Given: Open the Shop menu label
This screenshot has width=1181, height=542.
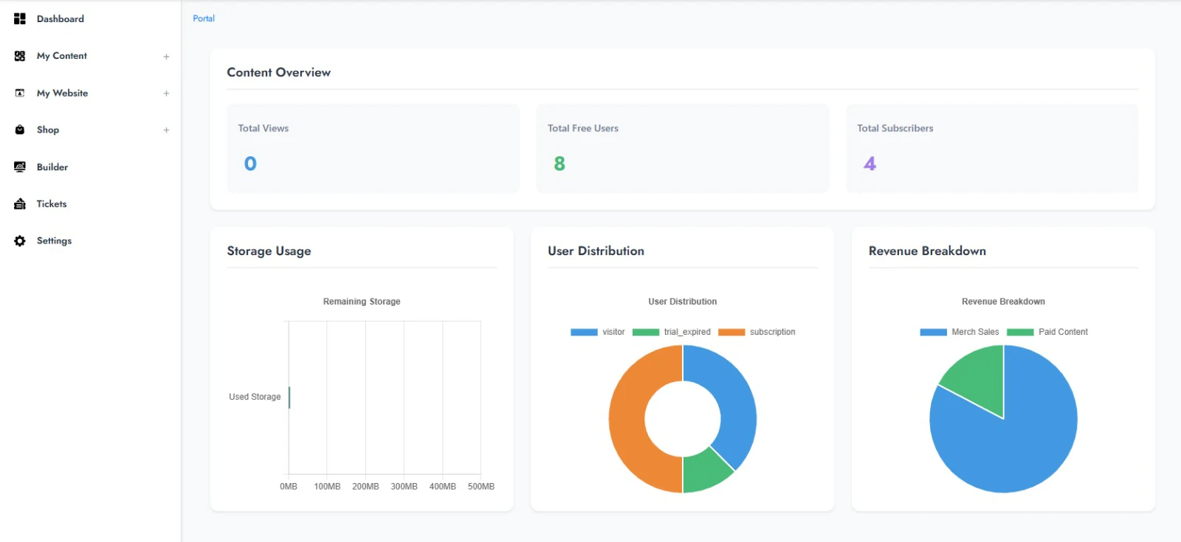Looking at the screenshot, I should click(48, 130).
